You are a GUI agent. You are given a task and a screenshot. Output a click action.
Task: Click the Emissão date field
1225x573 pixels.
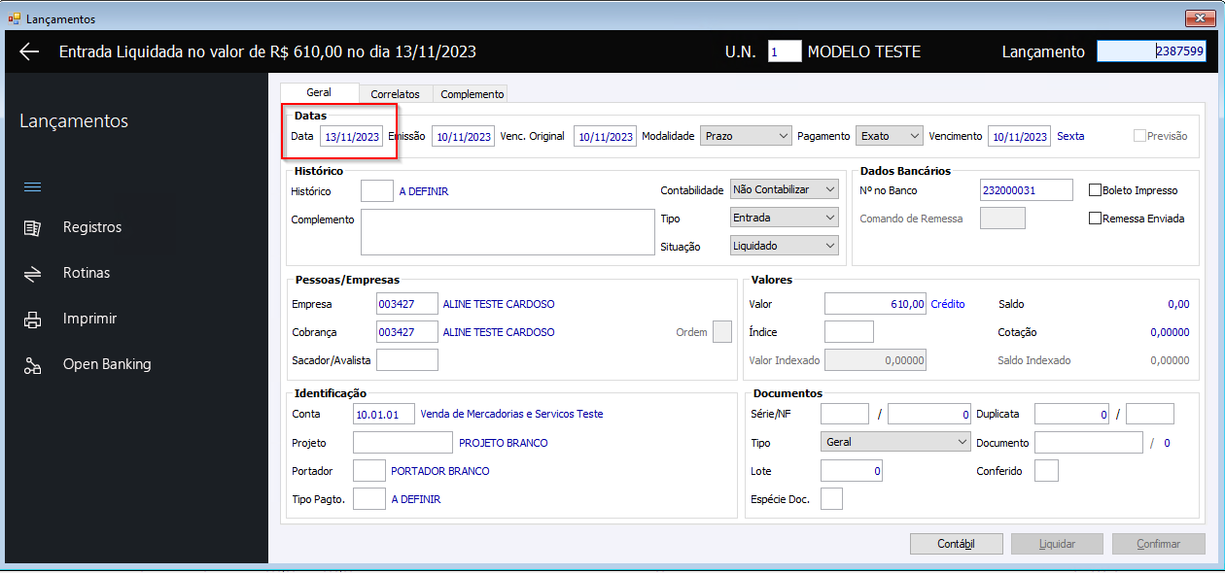463,137
